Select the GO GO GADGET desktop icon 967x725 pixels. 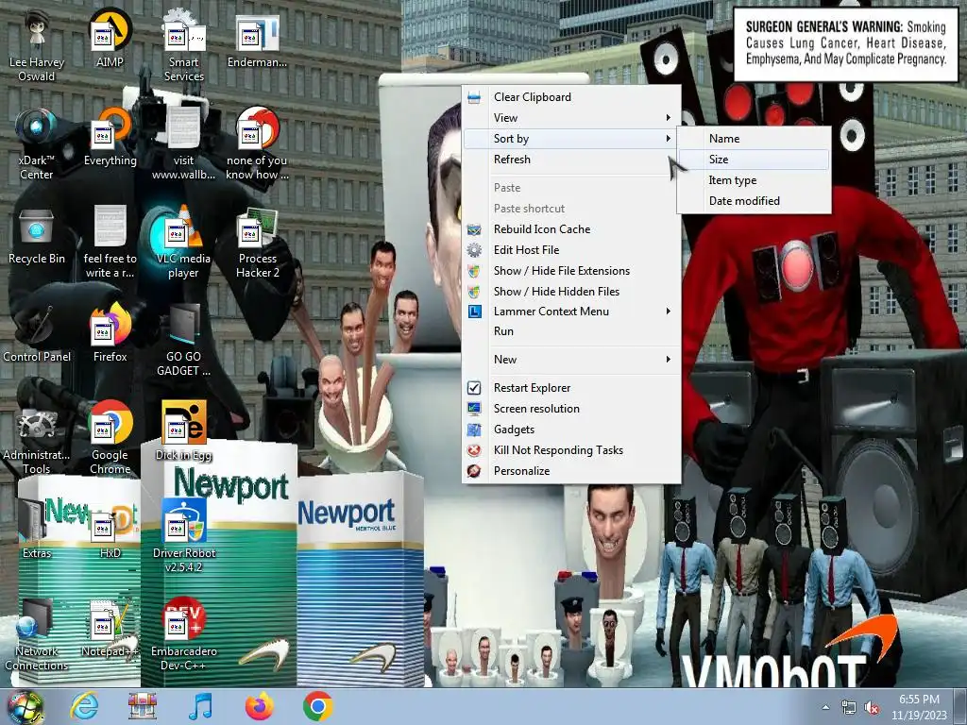(x=184, y=341)
